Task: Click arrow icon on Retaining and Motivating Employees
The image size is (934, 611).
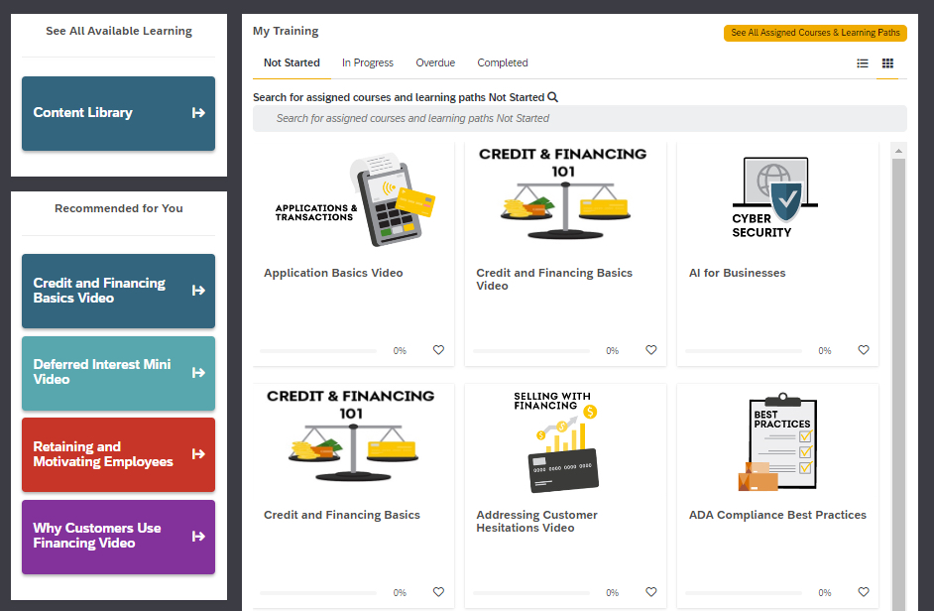Action: [198, 454]
